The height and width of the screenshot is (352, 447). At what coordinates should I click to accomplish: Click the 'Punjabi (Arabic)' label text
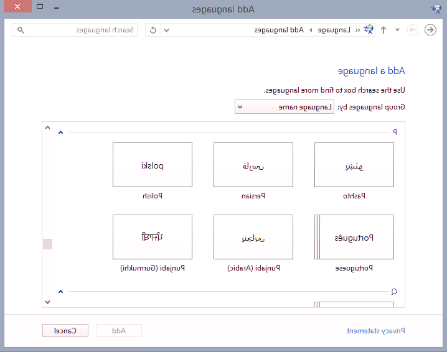click(x=253, y=268)
